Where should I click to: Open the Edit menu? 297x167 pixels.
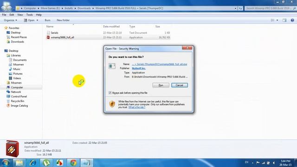click(x=12, y=15)
